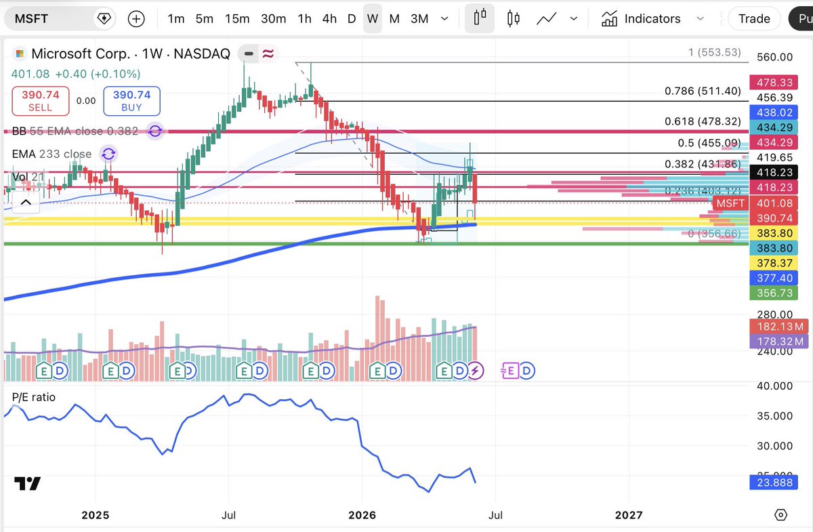The width and height of the screenshot is (813, 532).
Task: Click the 23.888 P/E value tag
Action: [x=775, y=483]
